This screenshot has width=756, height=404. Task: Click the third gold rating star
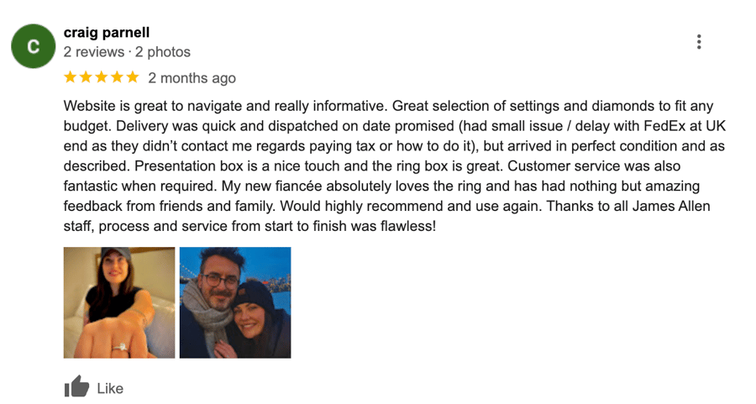102,77
